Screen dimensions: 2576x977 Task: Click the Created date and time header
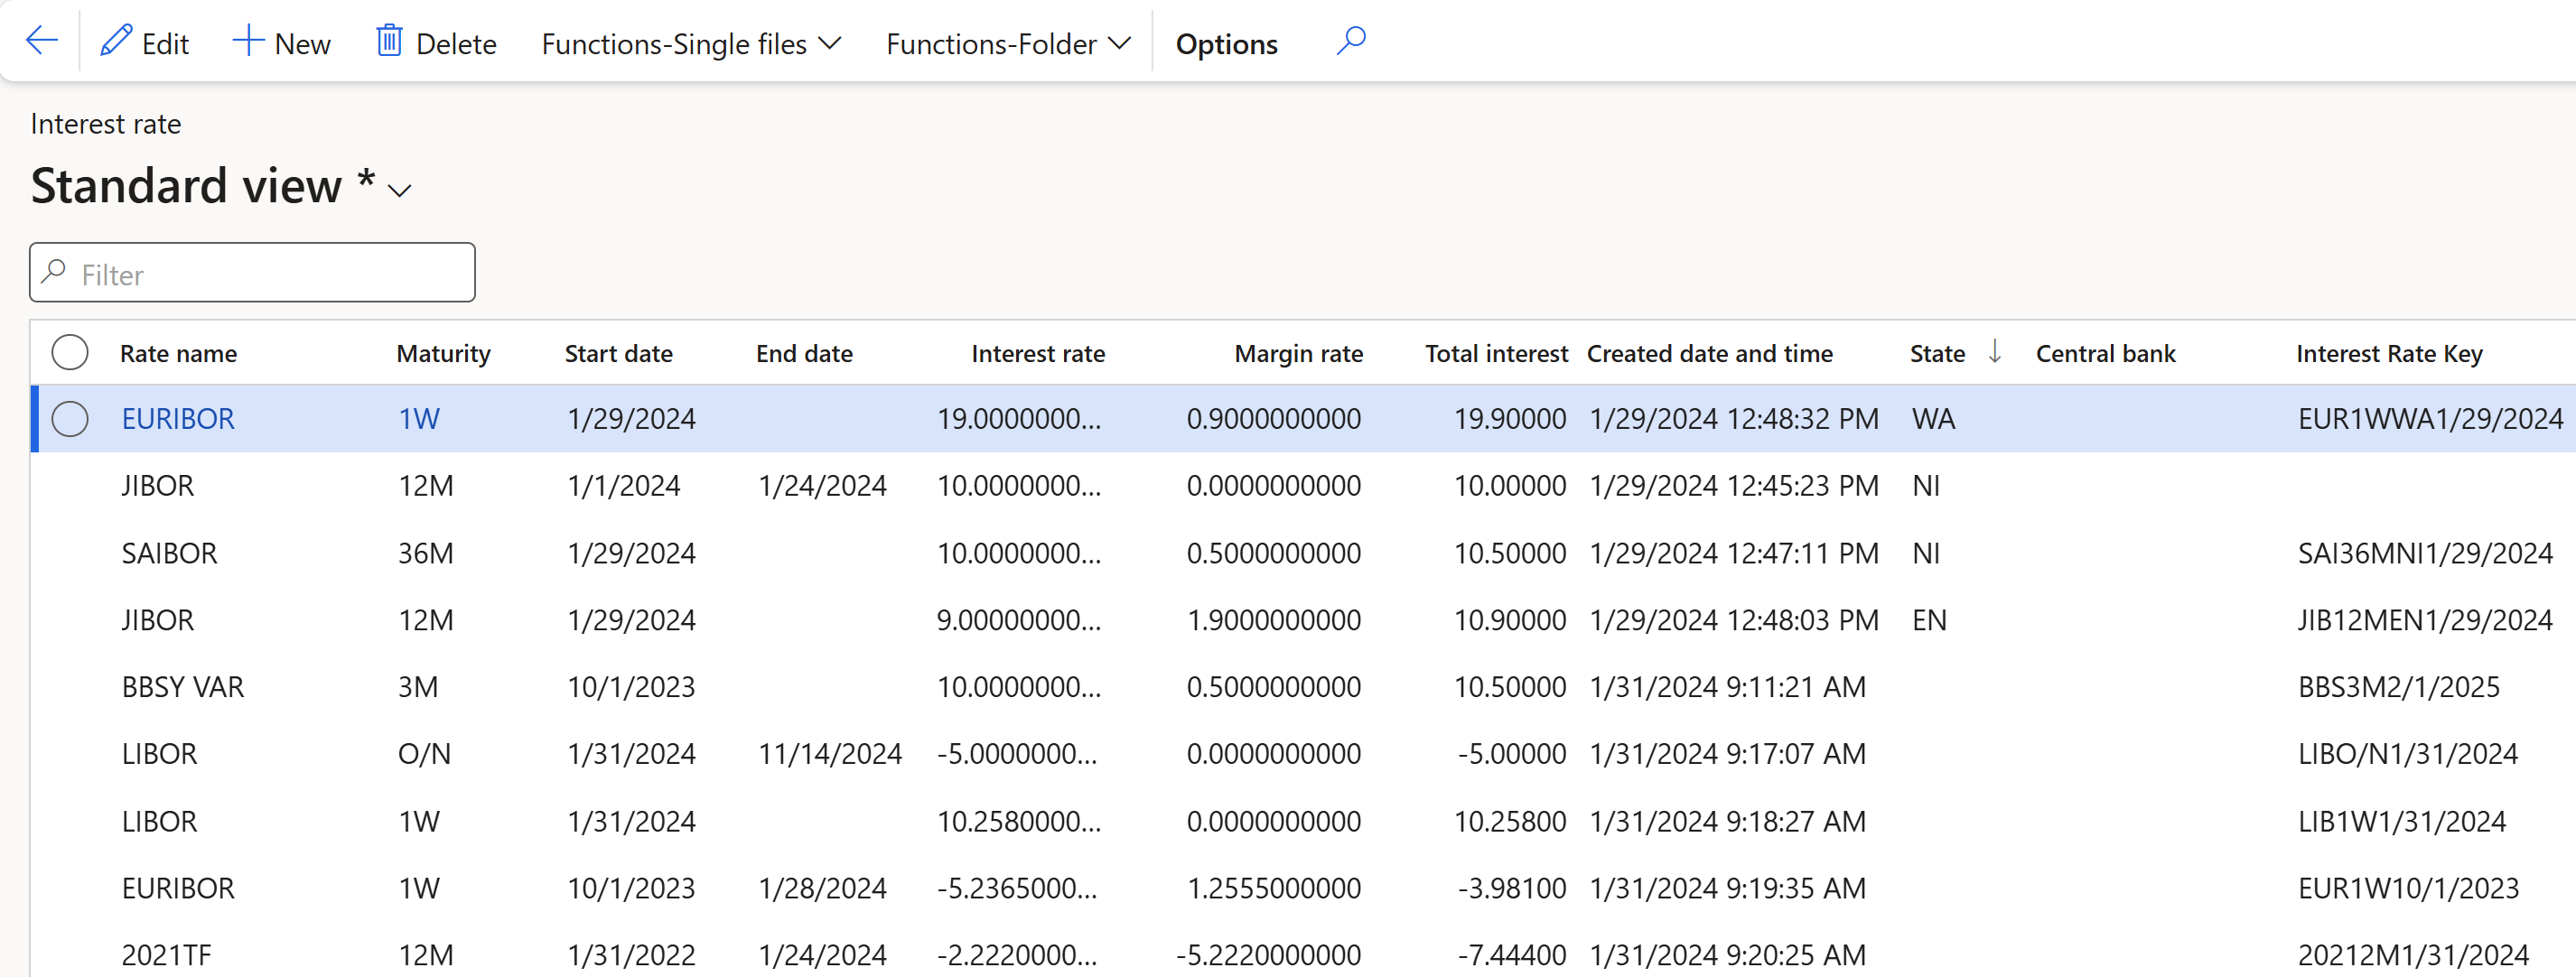point(1709,354)
